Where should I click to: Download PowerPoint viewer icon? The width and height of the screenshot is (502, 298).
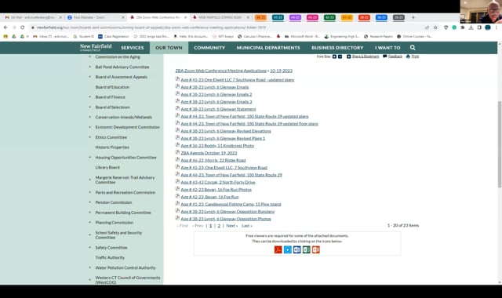point(315,249)
